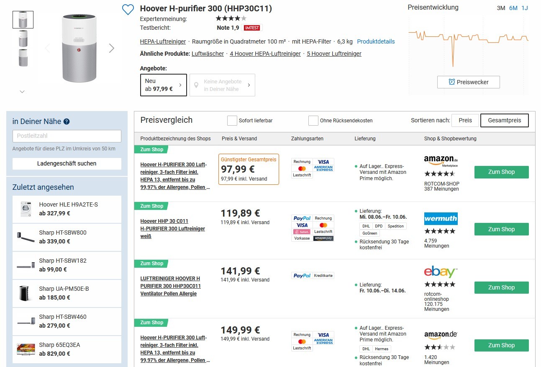The image size is (541, 367).
Task: Go to shop for the 149,99 € offer
Action: point(502,345)
